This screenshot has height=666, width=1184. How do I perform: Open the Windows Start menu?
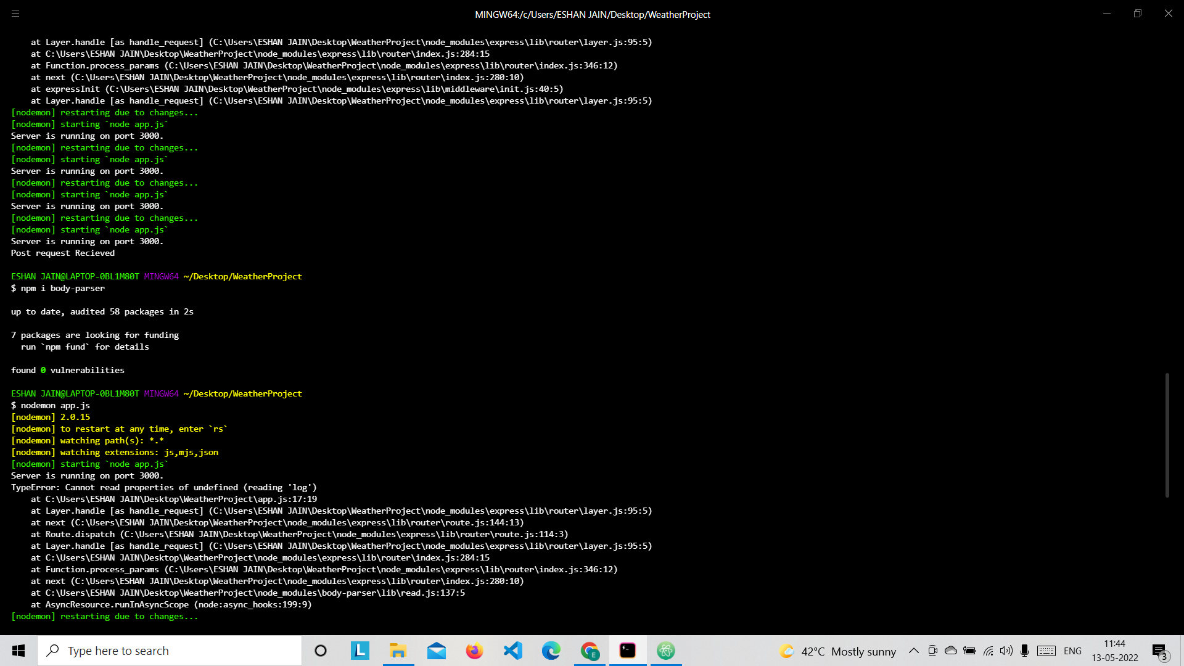[x=18, y=651]
